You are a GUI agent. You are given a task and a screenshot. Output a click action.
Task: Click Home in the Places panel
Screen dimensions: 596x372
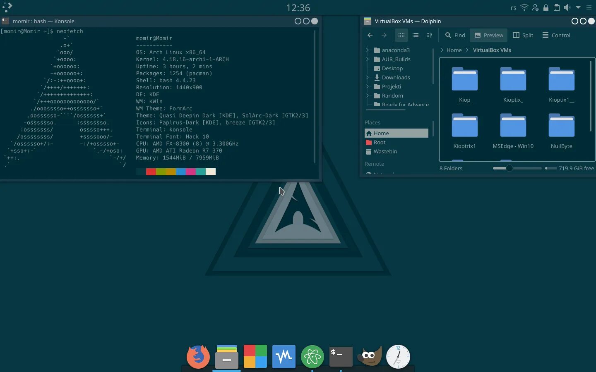click(x=397, y=133)
